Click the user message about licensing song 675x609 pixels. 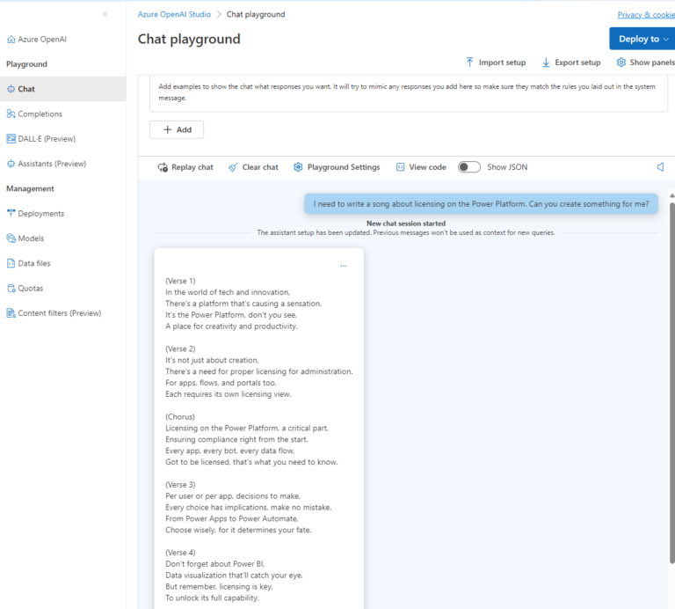481,204
